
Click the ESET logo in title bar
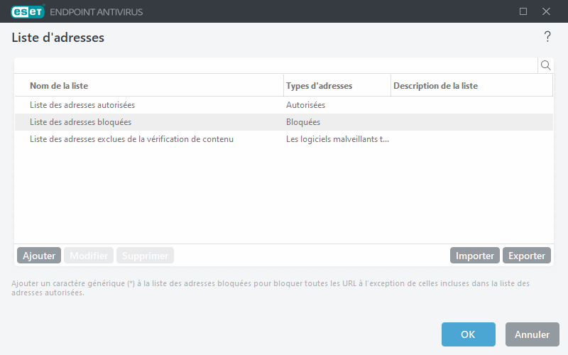click(x=27, y=11)
